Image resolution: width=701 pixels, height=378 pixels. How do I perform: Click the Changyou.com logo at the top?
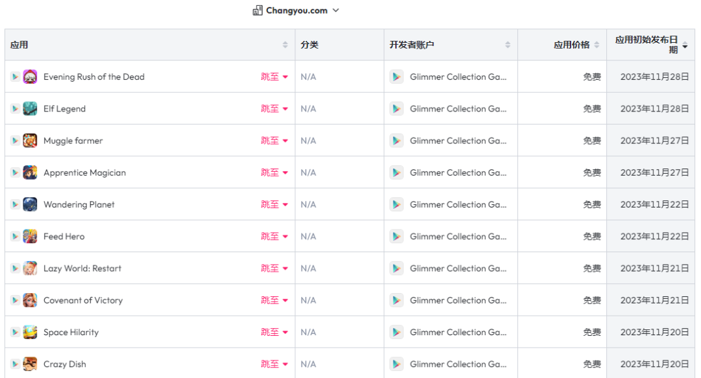(x=256, y=10)
